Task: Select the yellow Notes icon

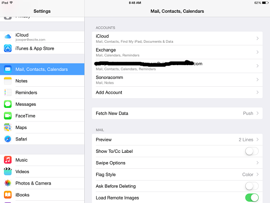Action: pyautogui.click(x=8, y=81)
